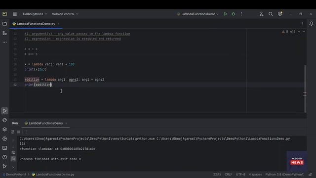
Task: Click line number 22 in the gutter
Action: tap(15, 85)
